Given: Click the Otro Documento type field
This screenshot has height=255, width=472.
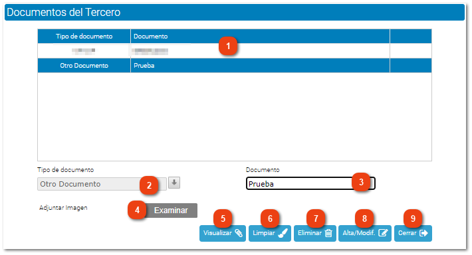Looking at the screenshot, I should coord(102,184).
